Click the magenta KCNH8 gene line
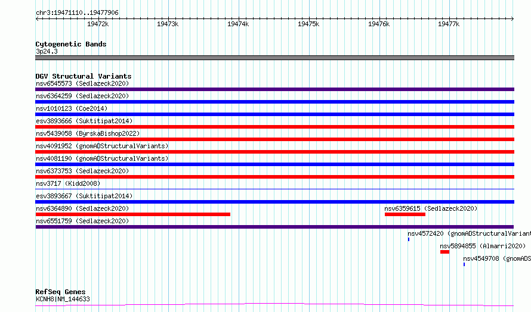531x312 pixels. point(274,305)
